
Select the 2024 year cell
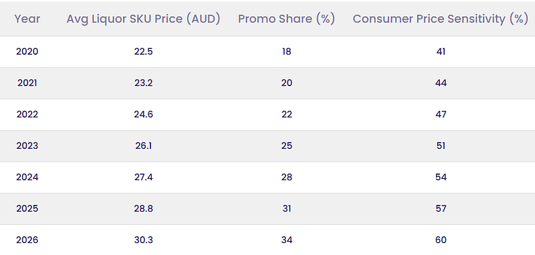[27, 177]
